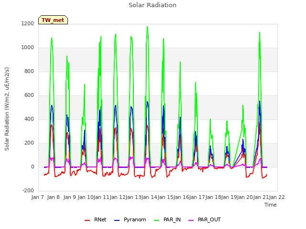This screenshot has height=229, width=306.
Task: Click the Jan 20 x-axis label
Action: point(245,197)
